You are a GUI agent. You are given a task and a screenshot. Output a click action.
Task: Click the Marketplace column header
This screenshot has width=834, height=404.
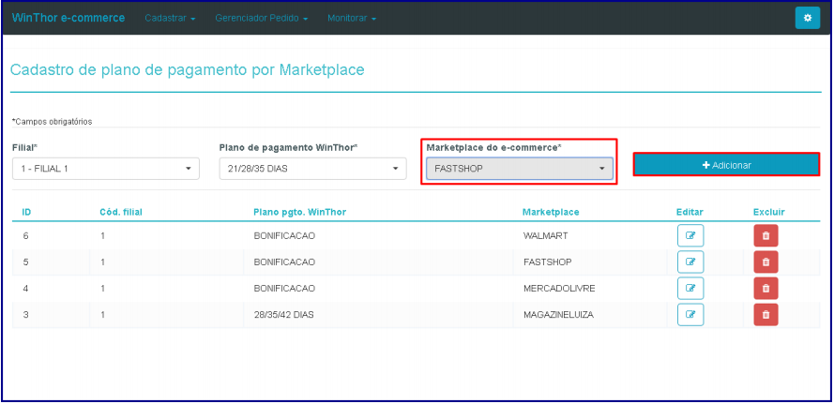551,212
